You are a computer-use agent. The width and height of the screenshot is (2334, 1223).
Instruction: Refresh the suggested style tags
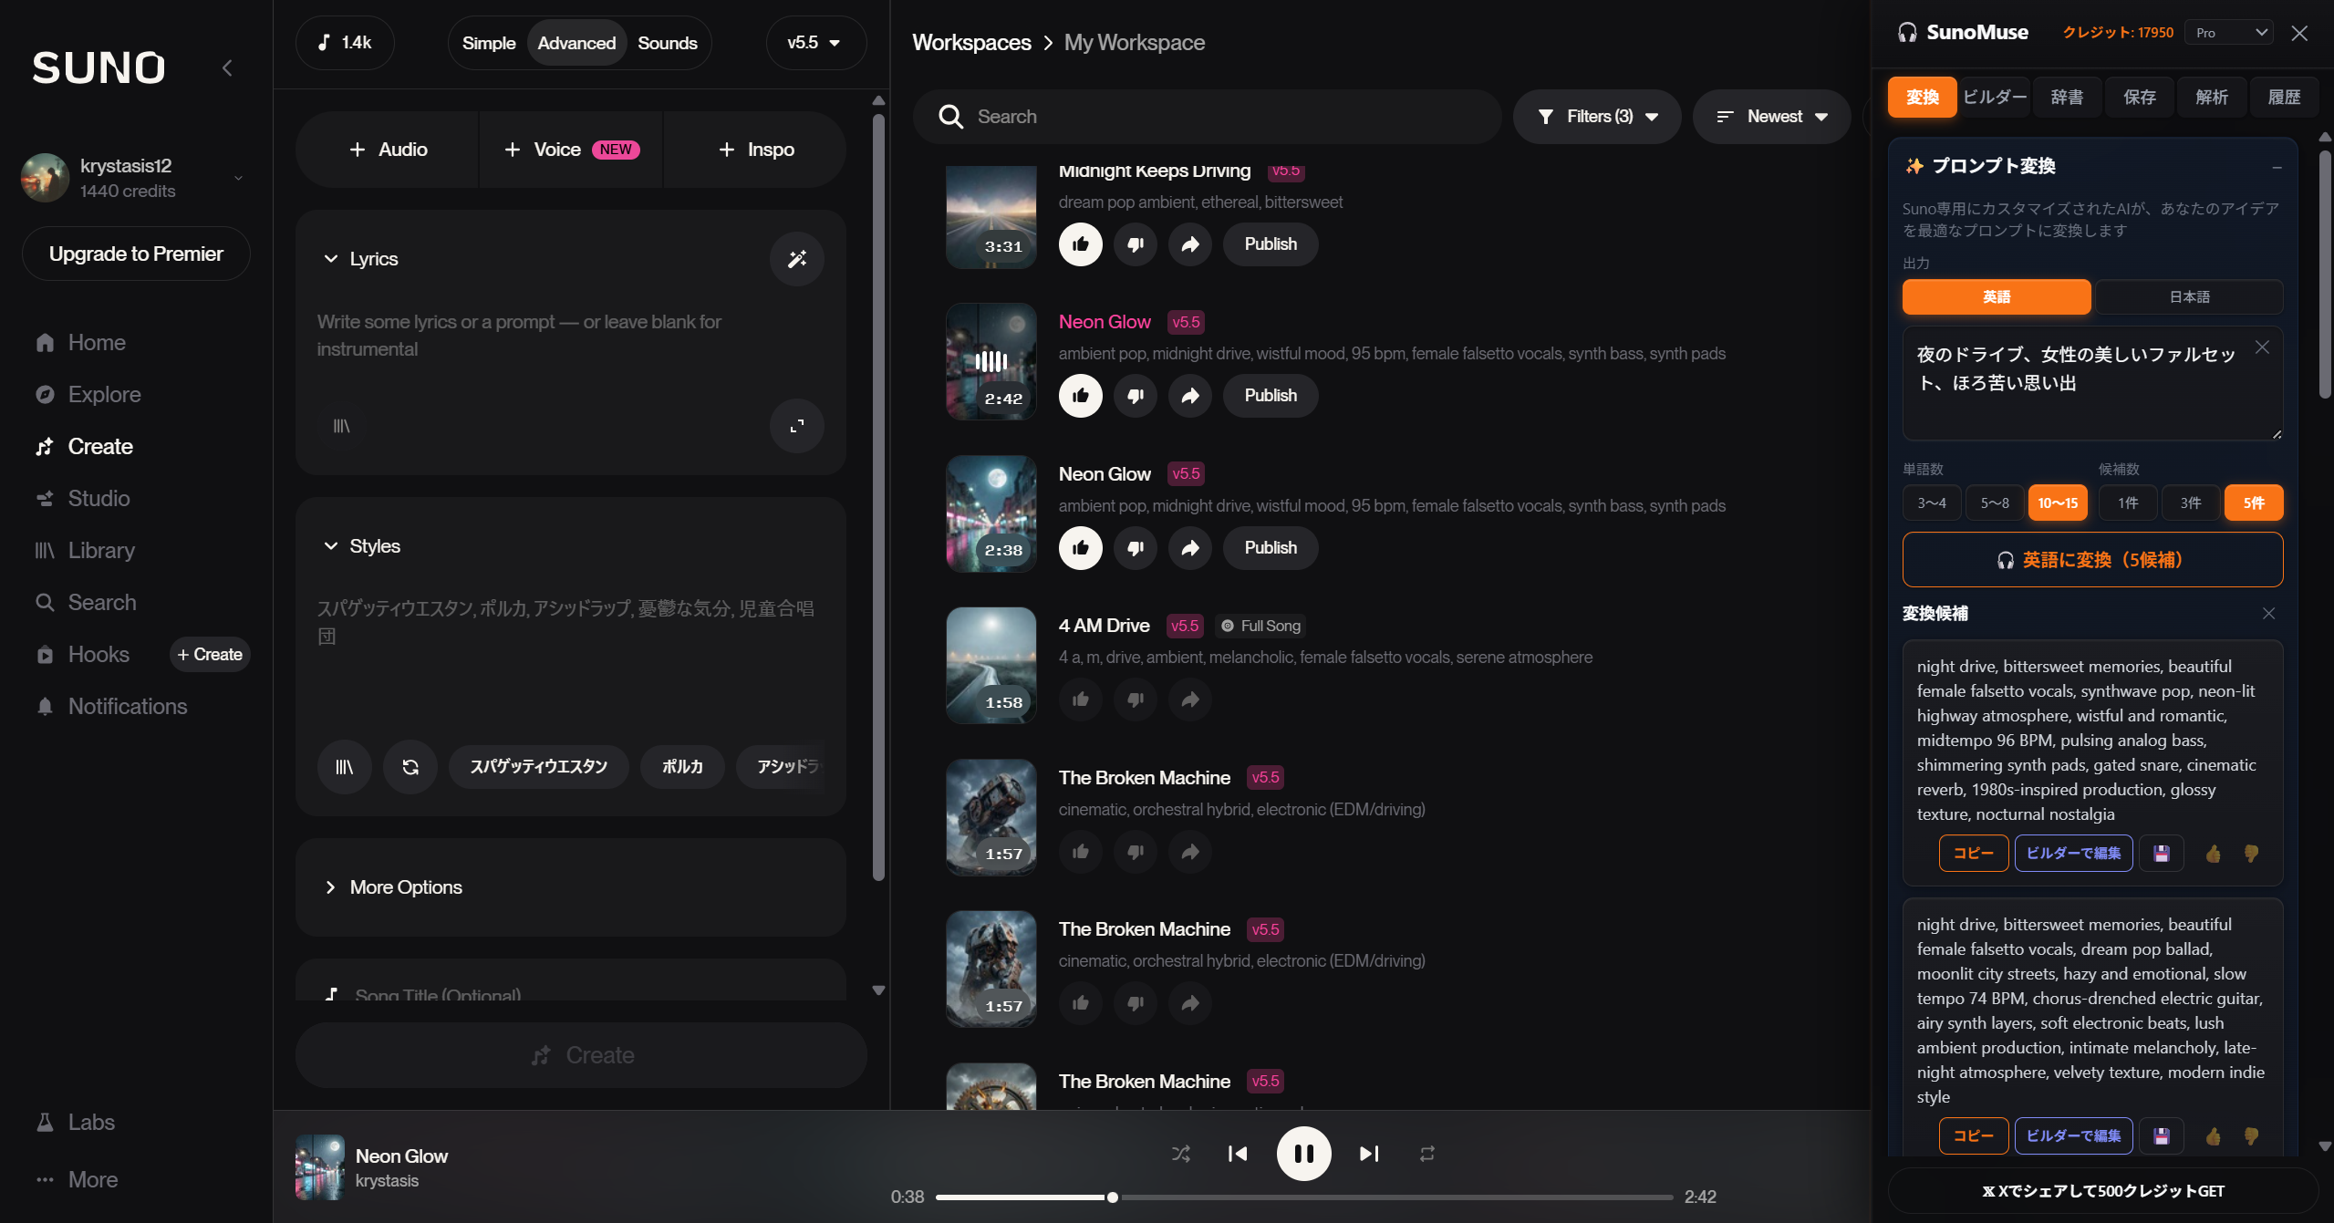point(410,767)
